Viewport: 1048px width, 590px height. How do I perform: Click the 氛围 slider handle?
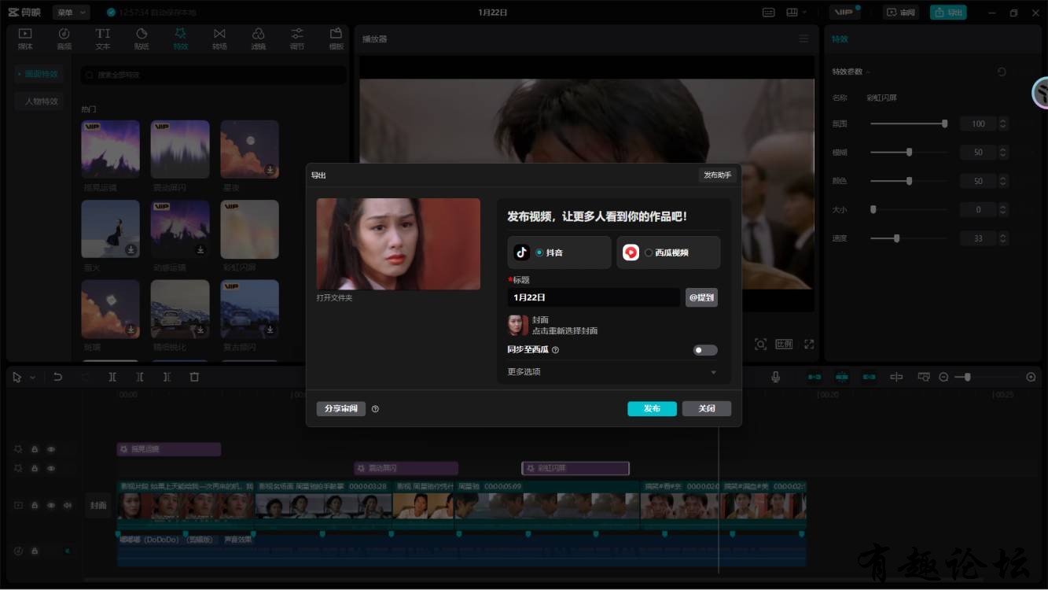pos(944,124)
